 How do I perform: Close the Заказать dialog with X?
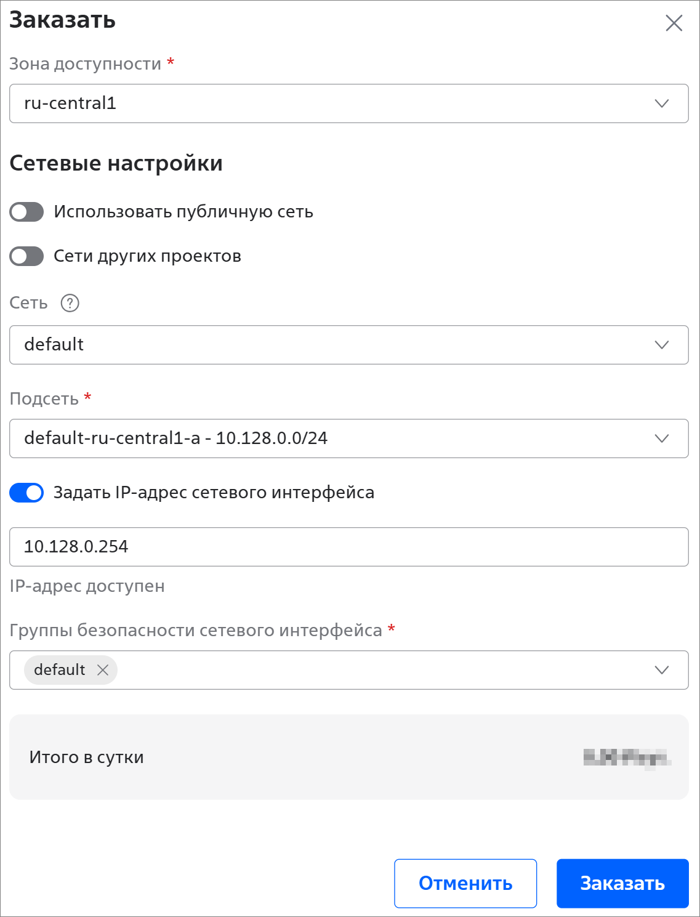point(674,23)
